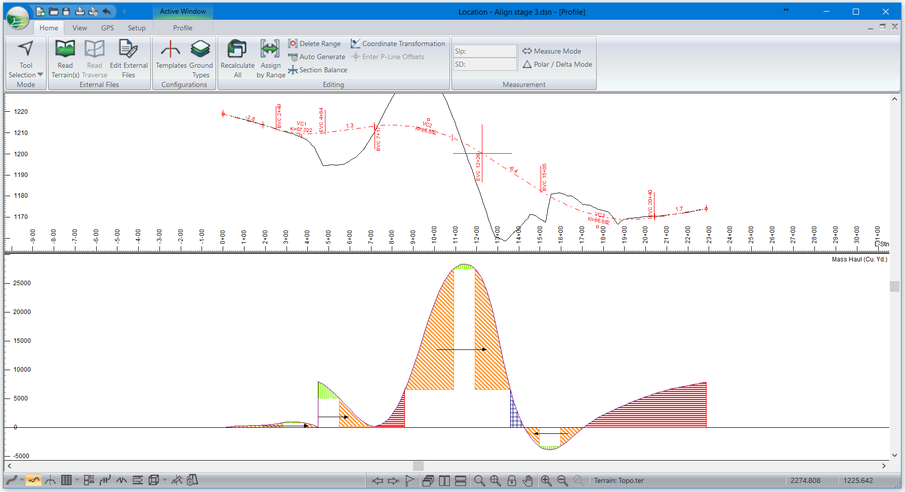Switch to the View ribbon tab

(79, 28)
